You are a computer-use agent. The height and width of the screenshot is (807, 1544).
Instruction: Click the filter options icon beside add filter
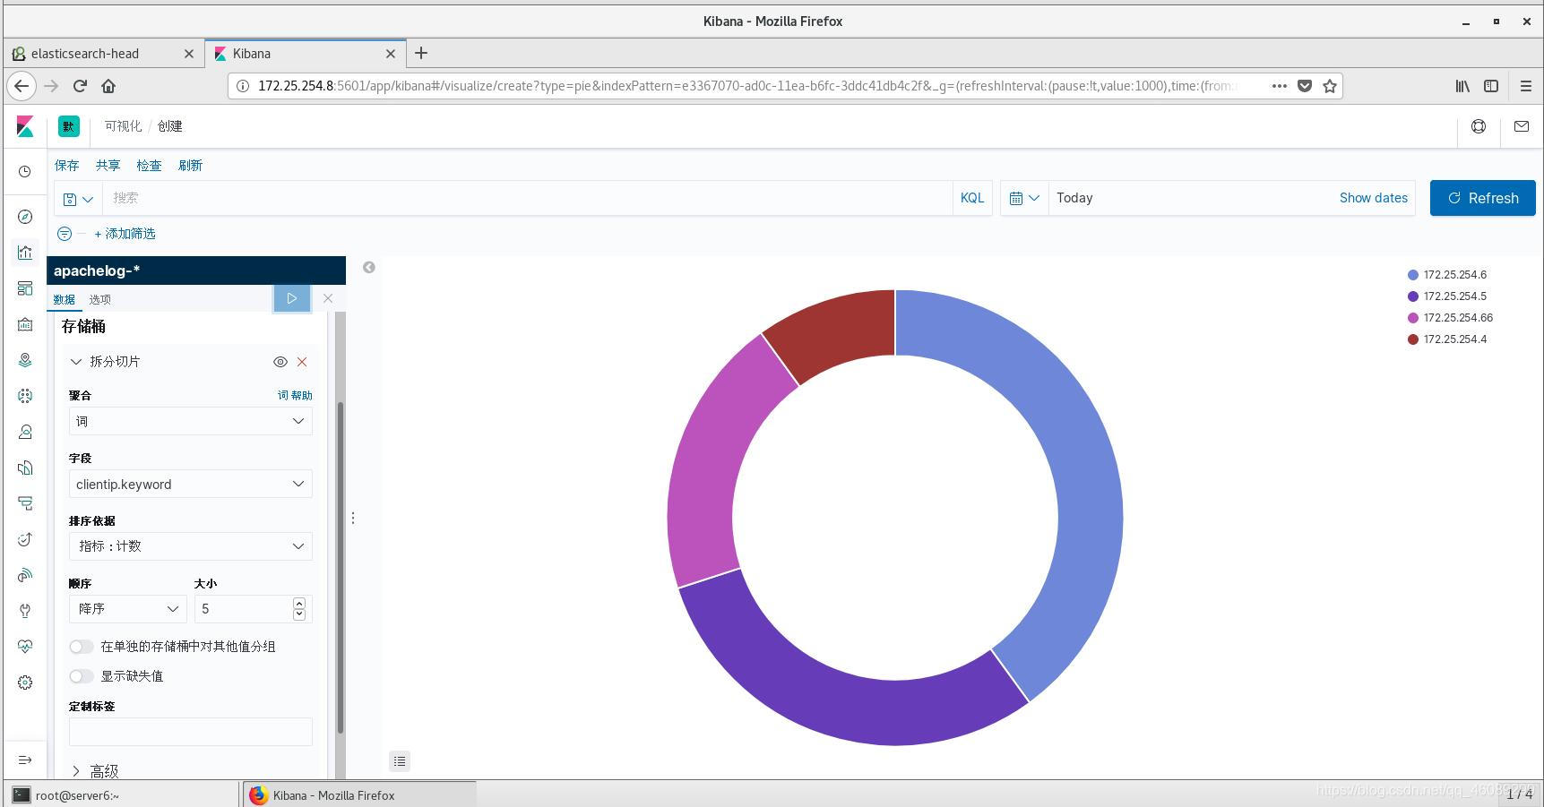pyautogui.click(x=65, y=234)
